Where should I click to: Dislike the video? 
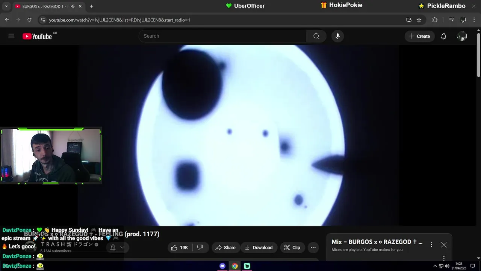click(200, 247)
